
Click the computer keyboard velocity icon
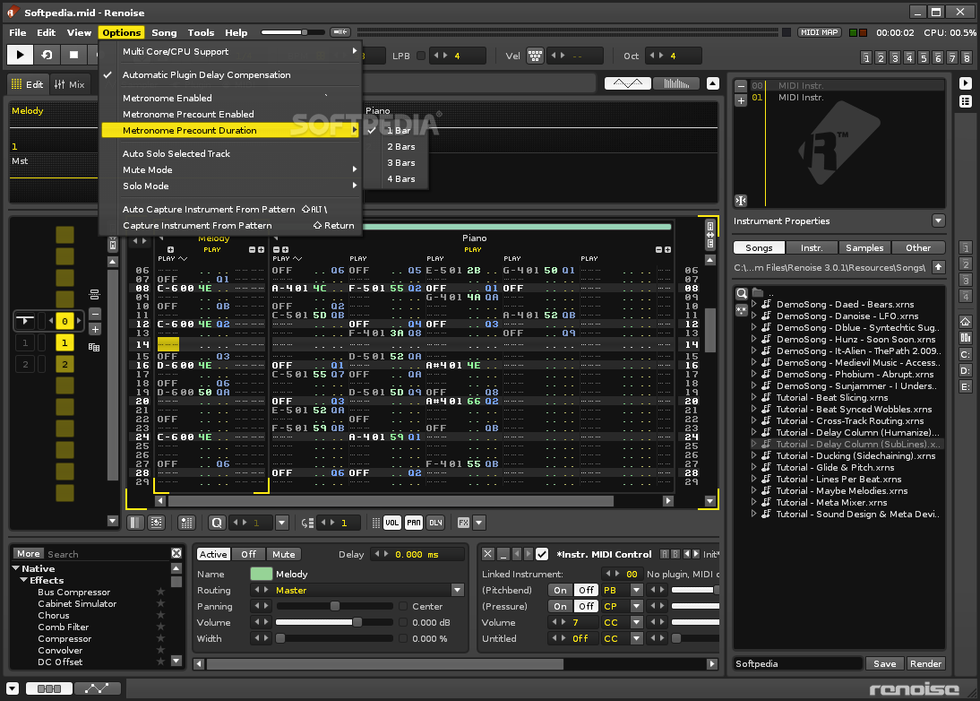[535, 56]
